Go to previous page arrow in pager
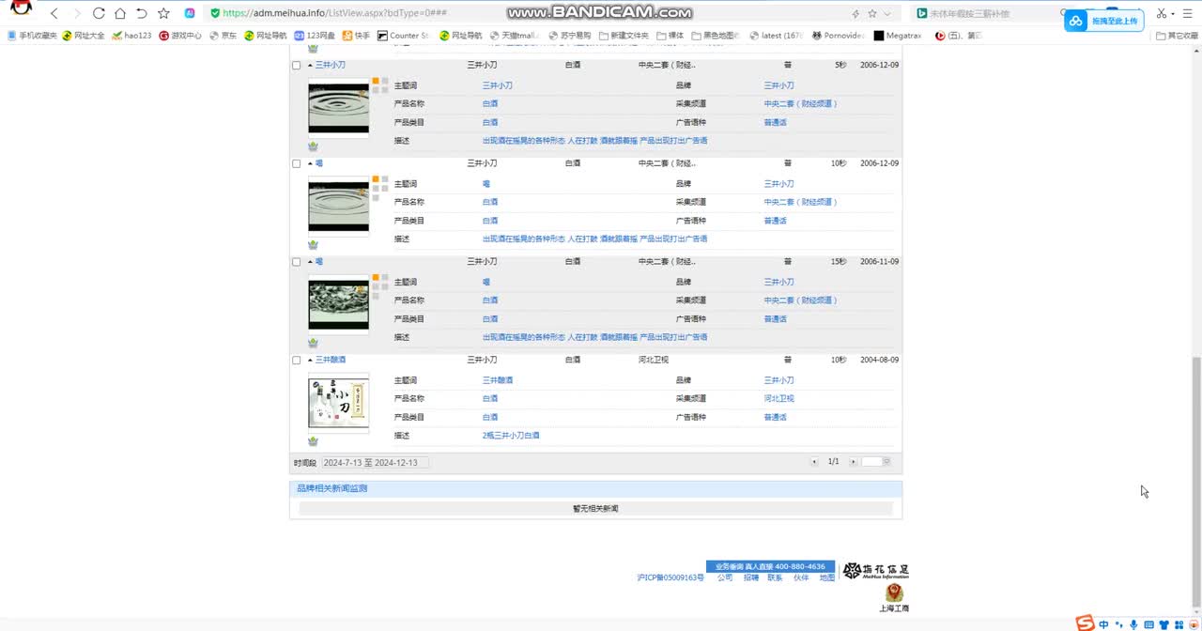Image resolution: width=1202 pixels, height=631 pixels. [815, 462]
